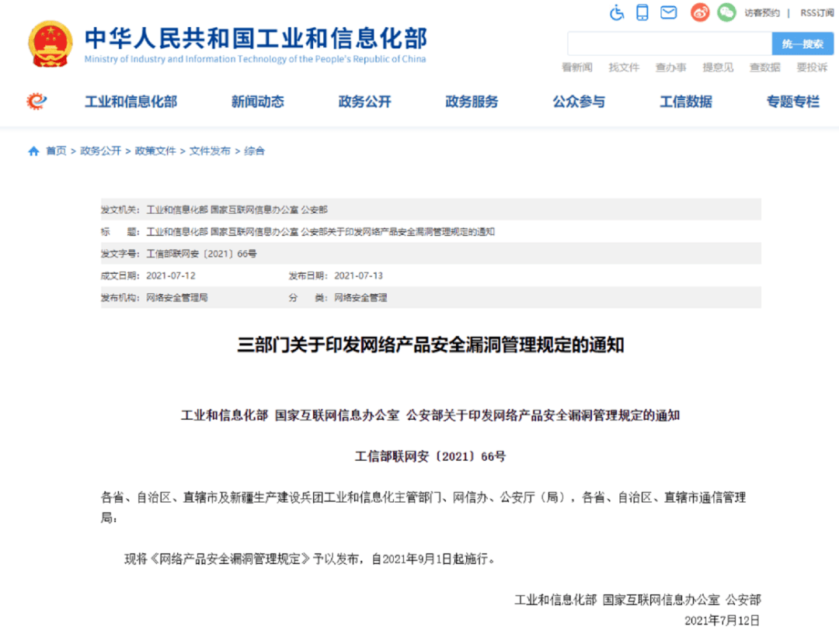Click the RSS订阅 link
Screen dimensions: 839x637
(x=816, y=13)
